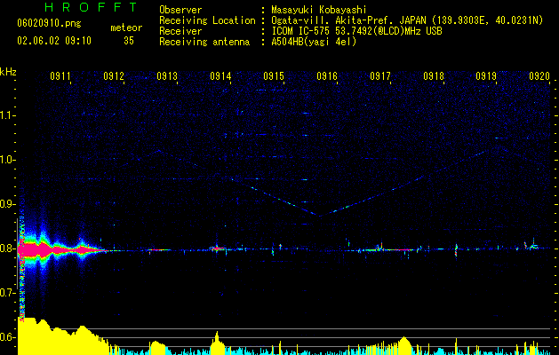Click the 0918 time marker

coord(434,75)
